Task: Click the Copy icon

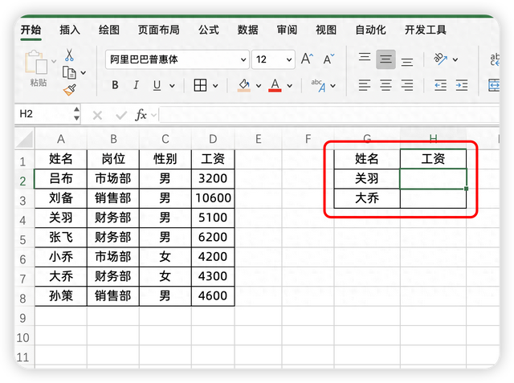Action: point(69,73)
